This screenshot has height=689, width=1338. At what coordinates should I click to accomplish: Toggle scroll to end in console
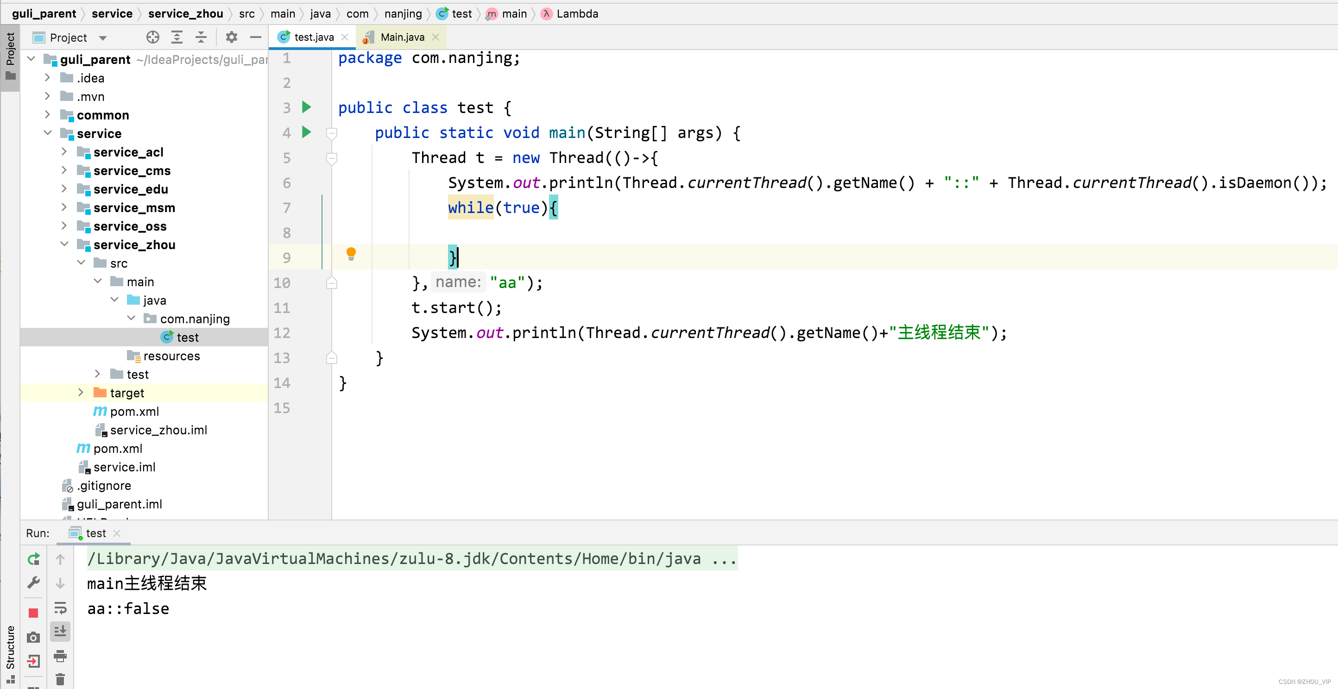point(60,632)
